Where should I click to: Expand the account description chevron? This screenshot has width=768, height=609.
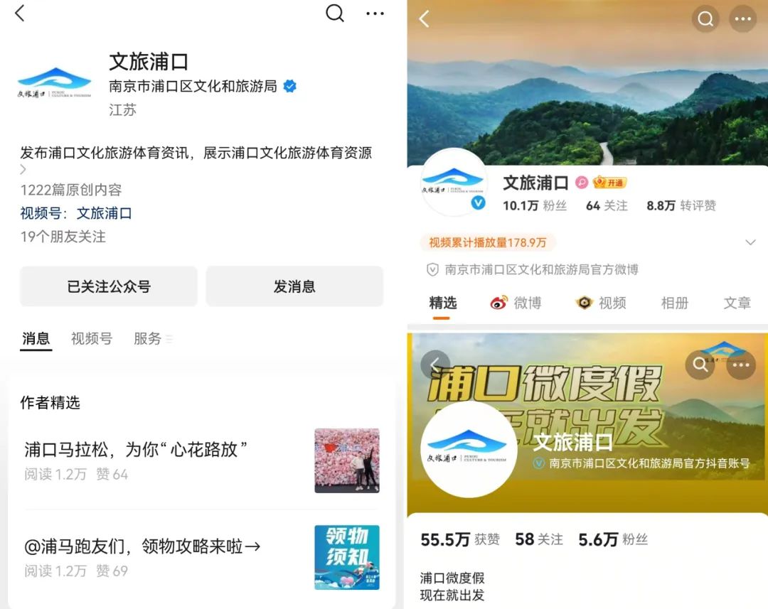point(23,170)
